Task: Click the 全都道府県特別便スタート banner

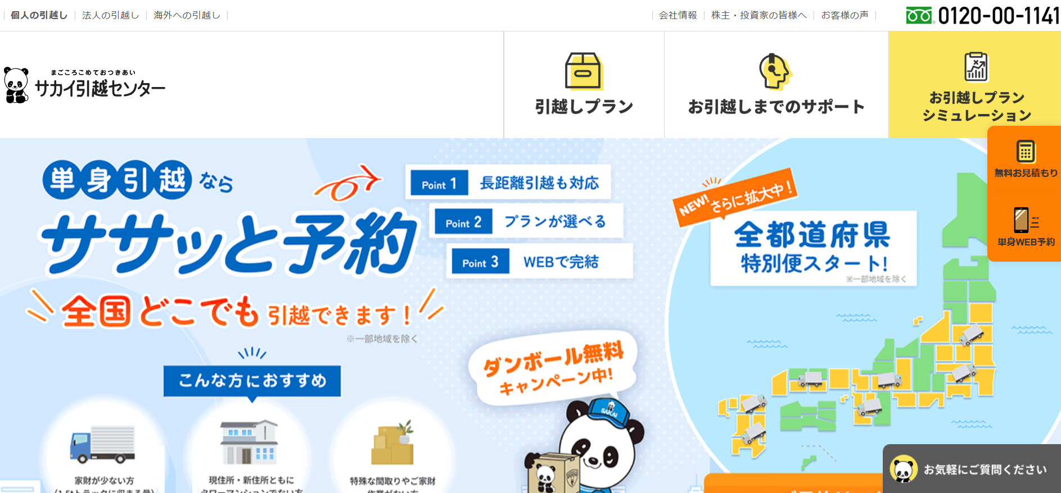Action: point(813,248)
